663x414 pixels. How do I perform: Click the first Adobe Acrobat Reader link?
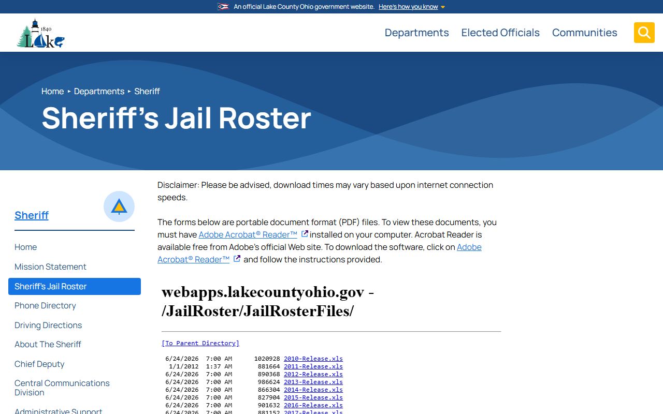[x=248, y=234]
